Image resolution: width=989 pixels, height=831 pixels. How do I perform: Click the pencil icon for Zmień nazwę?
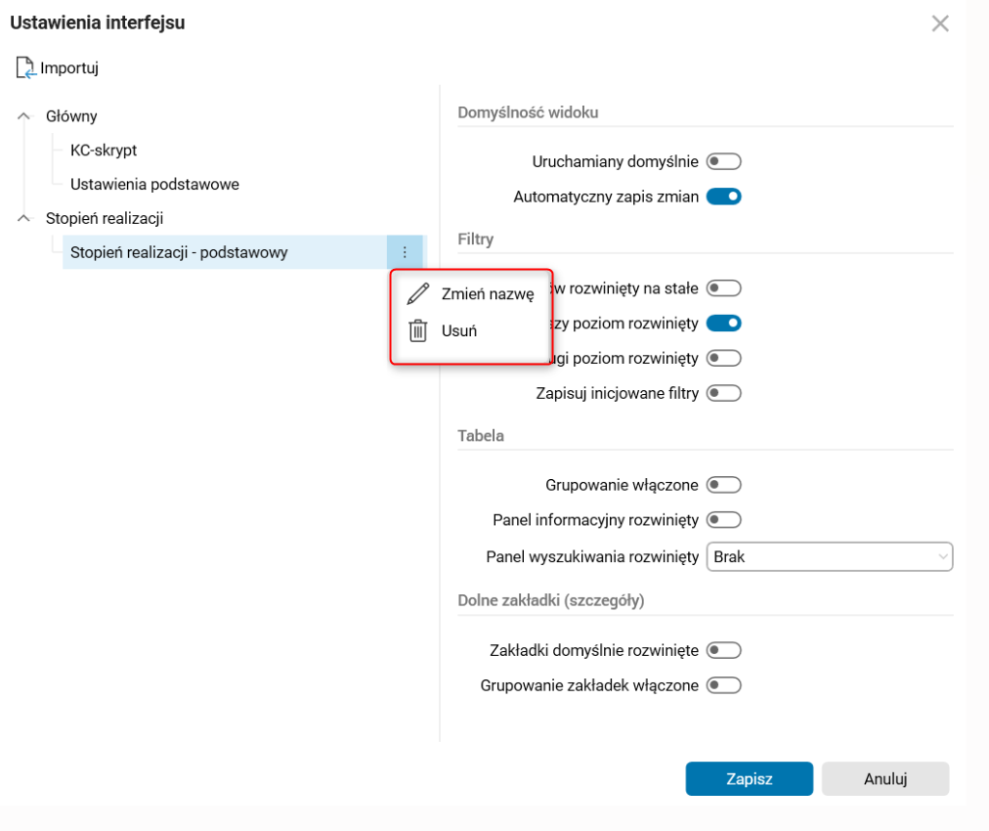[418, 294]
